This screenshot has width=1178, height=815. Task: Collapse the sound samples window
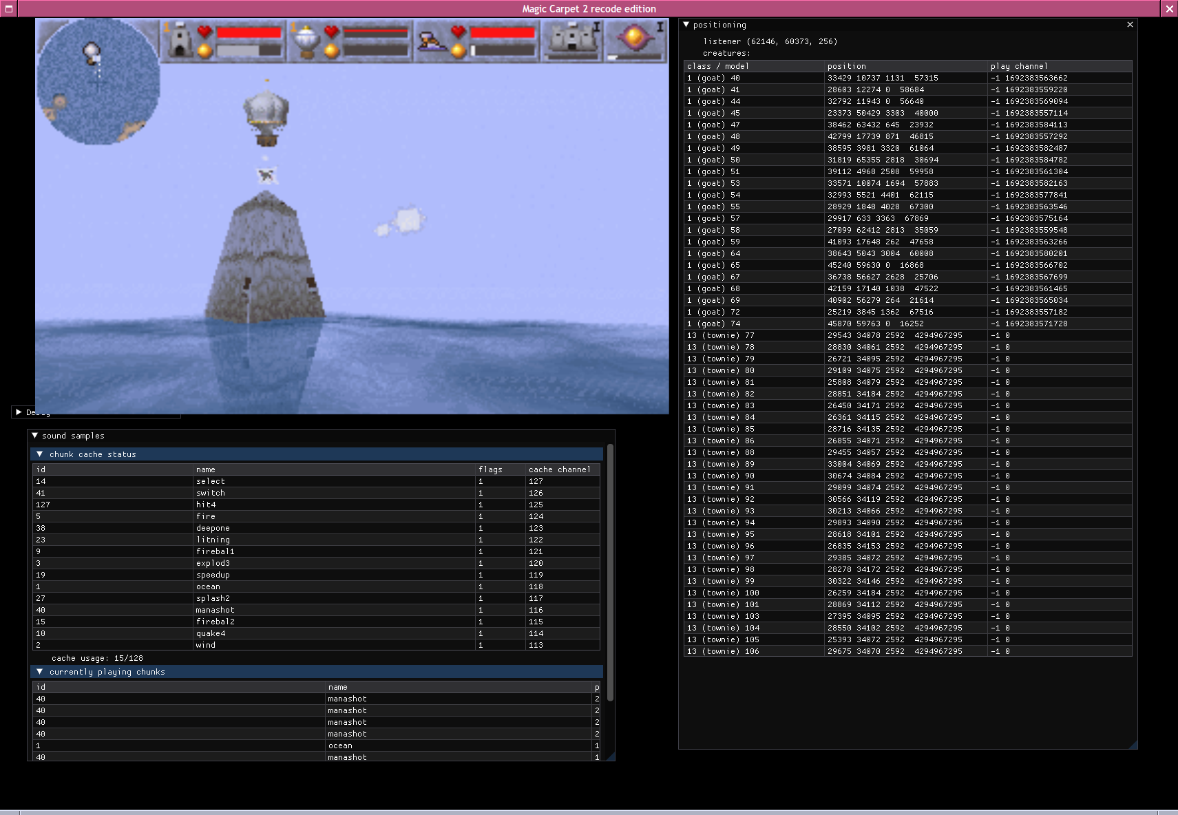pyautogui.click(x=35, y=436)
